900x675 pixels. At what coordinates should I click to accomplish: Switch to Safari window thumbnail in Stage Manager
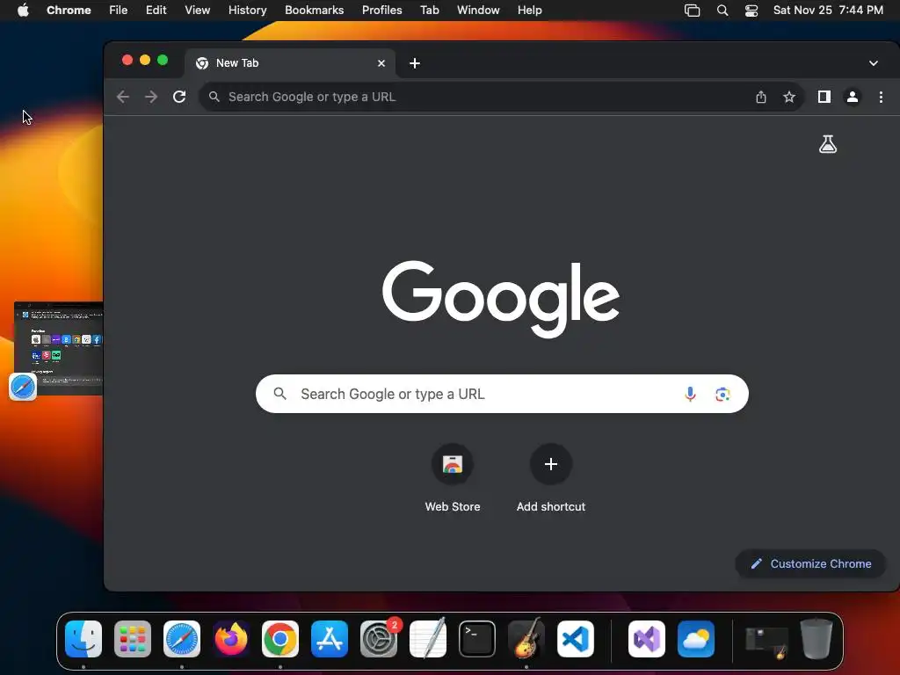coord(58,348)
